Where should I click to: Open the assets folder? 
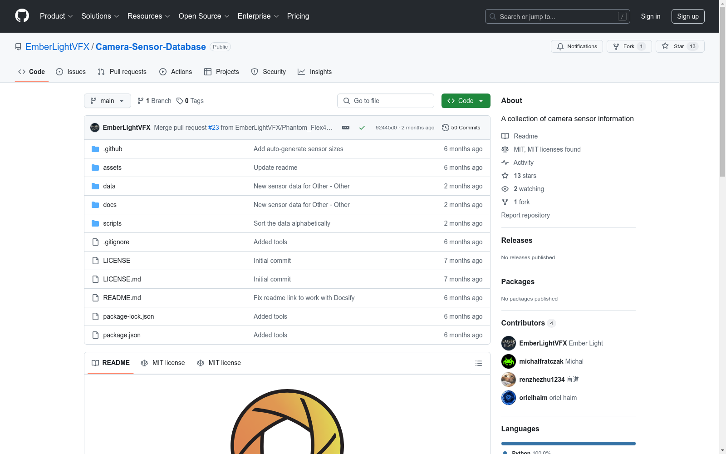(112, 168)
